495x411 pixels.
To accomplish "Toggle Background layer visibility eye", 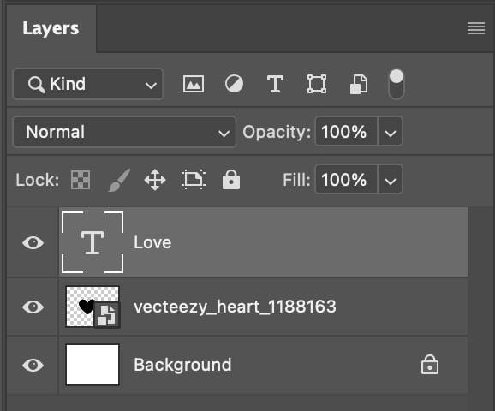I will (x=33, y=366).
